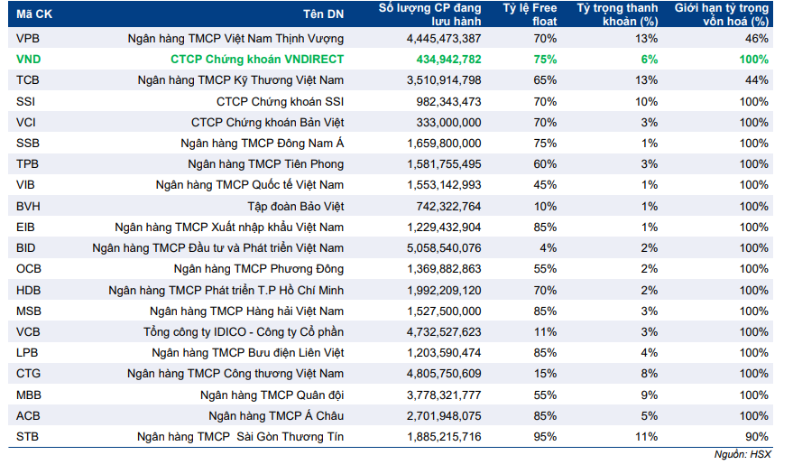Click the Tỷ trọng thanh khoản header
This screenshot has height=474, width=793.
tap(617, 14)
